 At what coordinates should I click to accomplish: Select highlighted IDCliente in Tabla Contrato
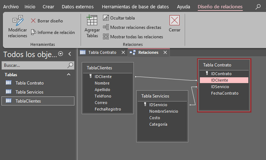tap(224, 80)
